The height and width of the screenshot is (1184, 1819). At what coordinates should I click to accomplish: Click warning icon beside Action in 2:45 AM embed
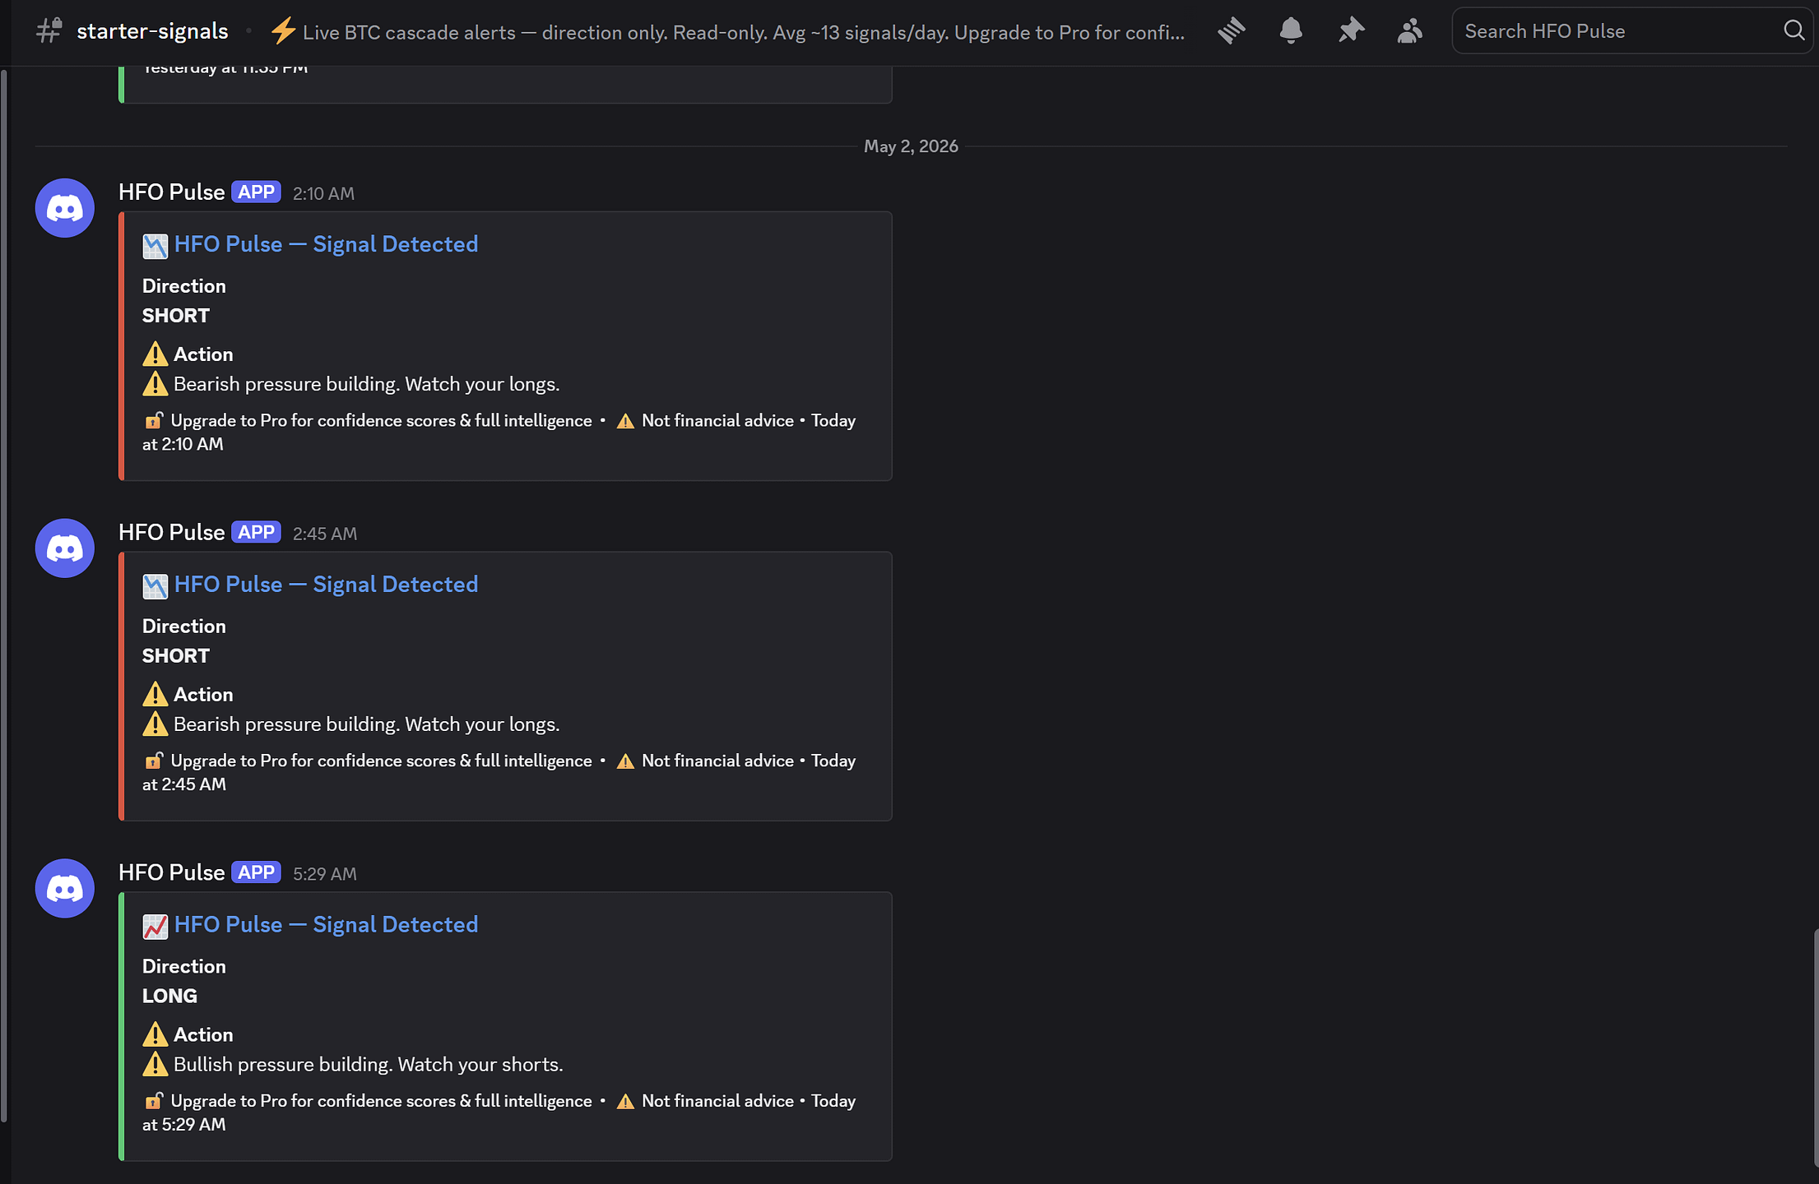pyautogui.click(x=155, y=695)
